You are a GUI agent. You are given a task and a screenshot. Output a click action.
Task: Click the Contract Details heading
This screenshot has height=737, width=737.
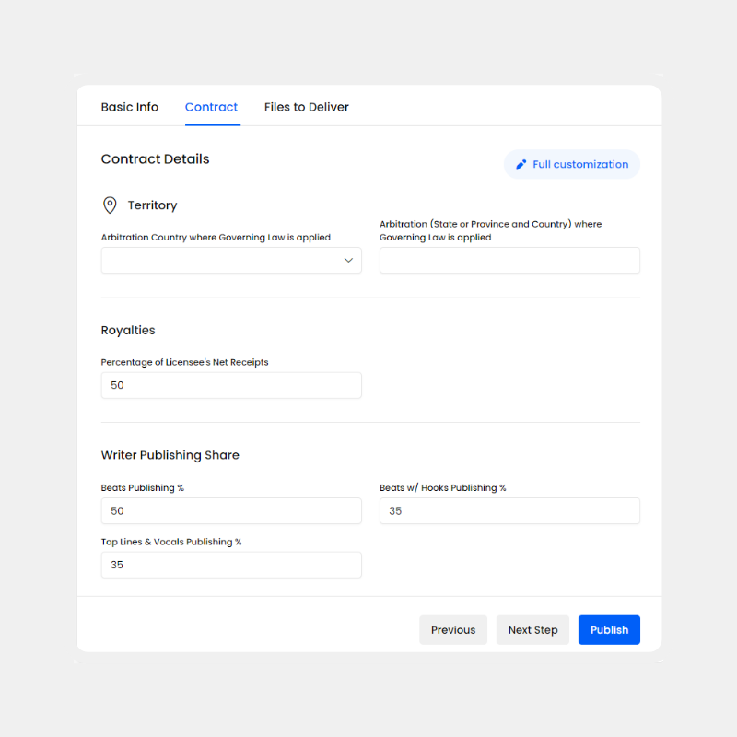[155, 158]
